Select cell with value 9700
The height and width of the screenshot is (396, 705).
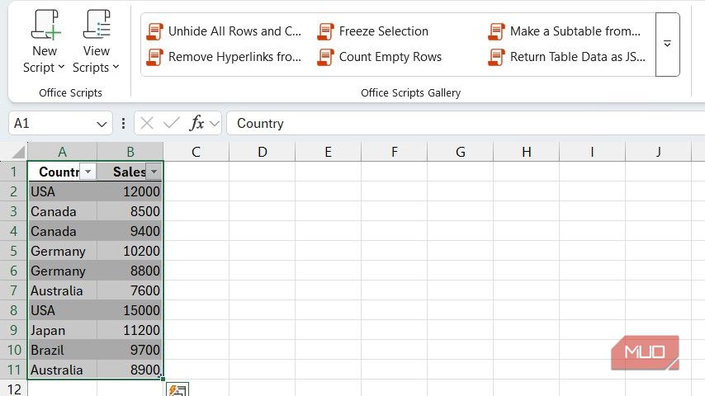pyautogui.click(x=130, y=350)
